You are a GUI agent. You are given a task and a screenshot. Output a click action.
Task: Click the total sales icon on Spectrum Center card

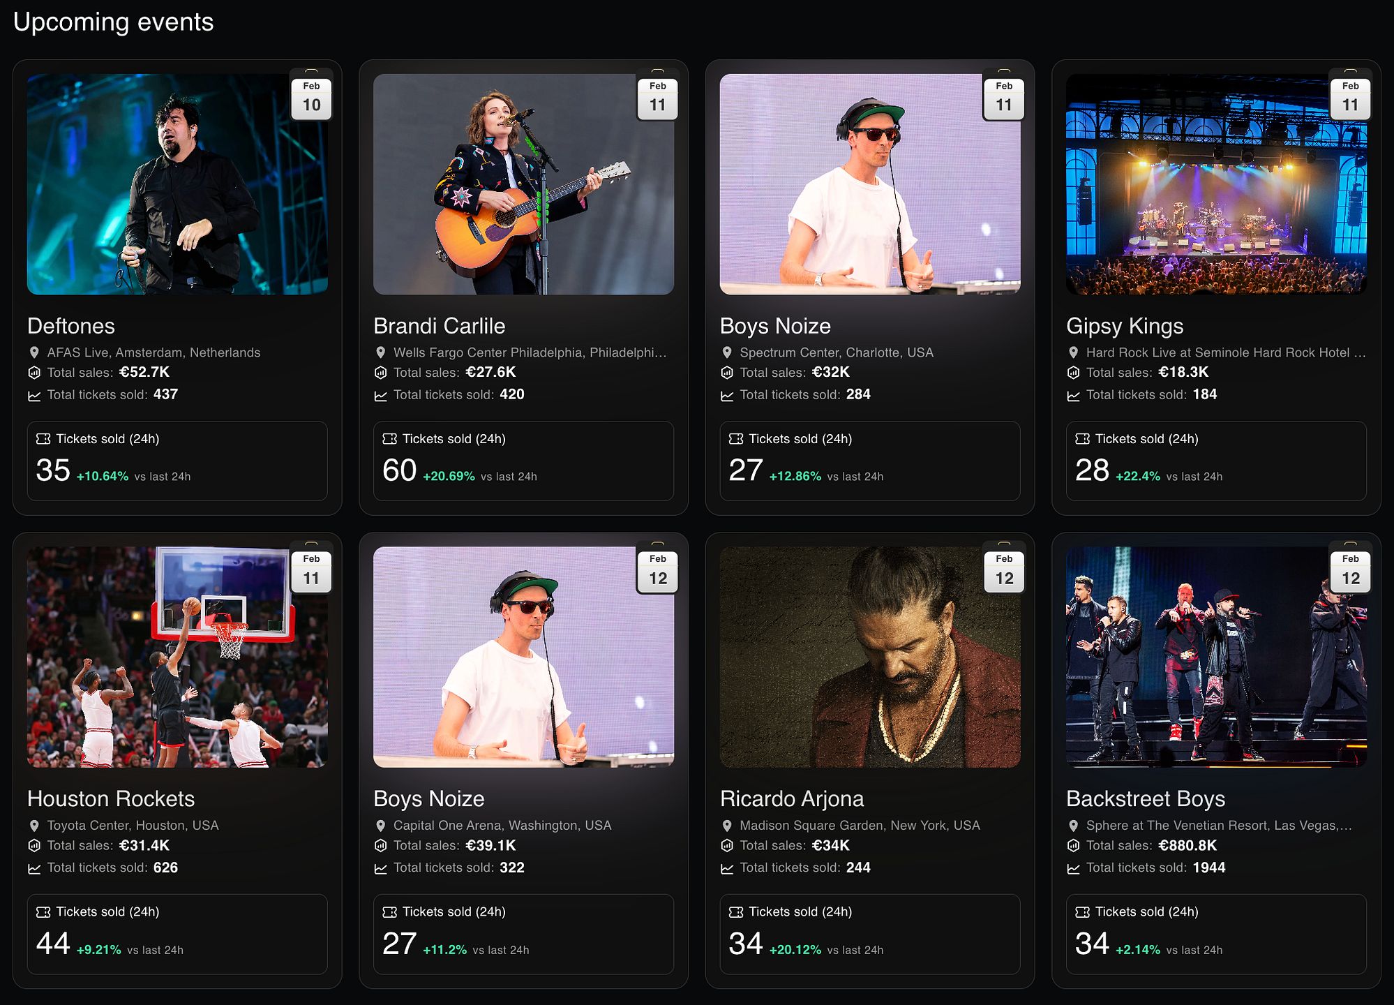pos(726,373)
